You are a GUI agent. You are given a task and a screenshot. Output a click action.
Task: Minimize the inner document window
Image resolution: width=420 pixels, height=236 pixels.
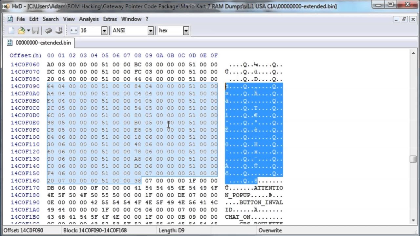397,19
